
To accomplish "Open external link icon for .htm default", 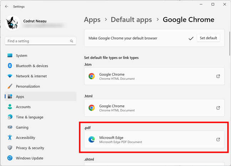I will [x=218, y=76].
